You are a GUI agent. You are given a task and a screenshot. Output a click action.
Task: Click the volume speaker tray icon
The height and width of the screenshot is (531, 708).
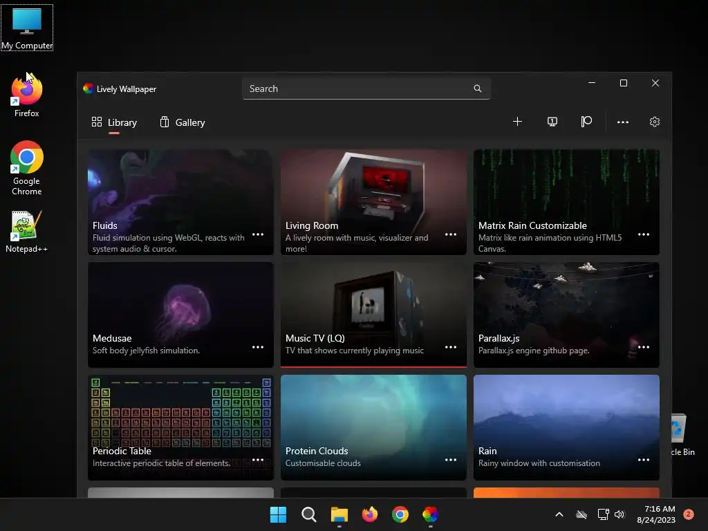[x=619, y=514]
